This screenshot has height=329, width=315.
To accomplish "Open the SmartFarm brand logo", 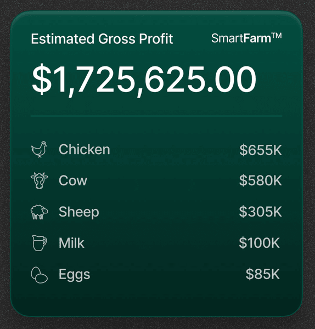I will click(246, 38).
